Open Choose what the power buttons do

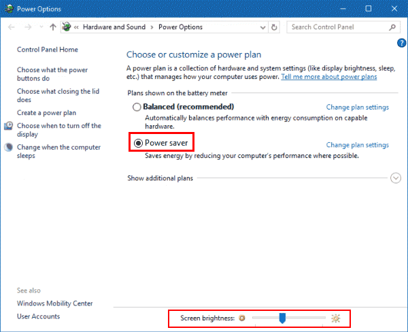(x=52, y=74)
